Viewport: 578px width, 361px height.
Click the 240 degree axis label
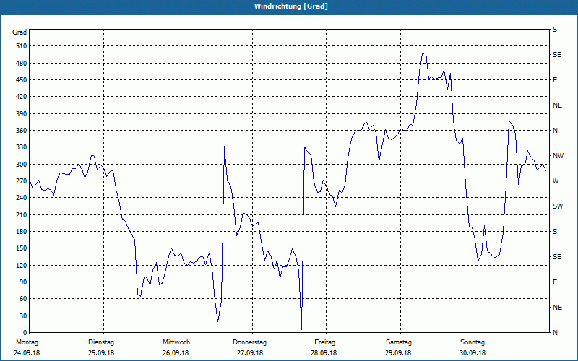click(x=22, y=198)
